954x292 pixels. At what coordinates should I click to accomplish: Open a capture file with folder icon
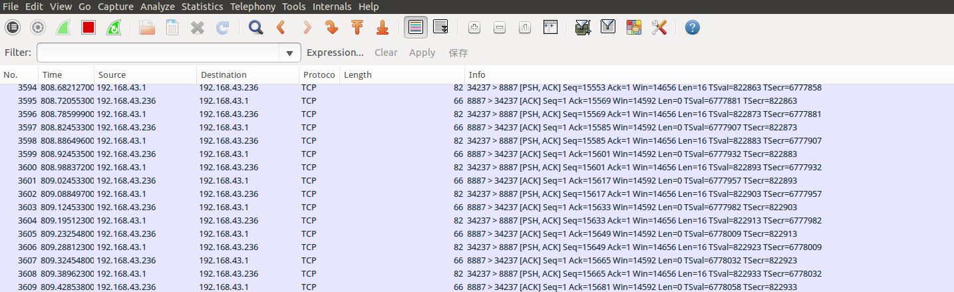[x=147, y=27]
